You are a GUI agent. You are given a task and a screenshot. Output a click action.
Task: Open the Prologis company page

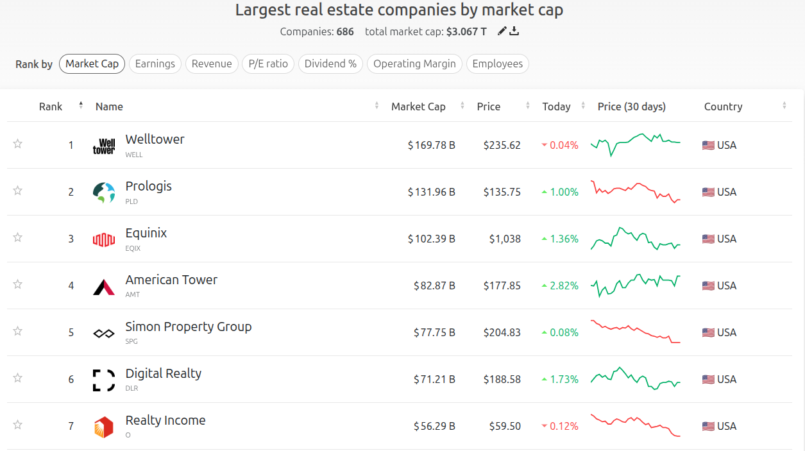coord(149,186)
